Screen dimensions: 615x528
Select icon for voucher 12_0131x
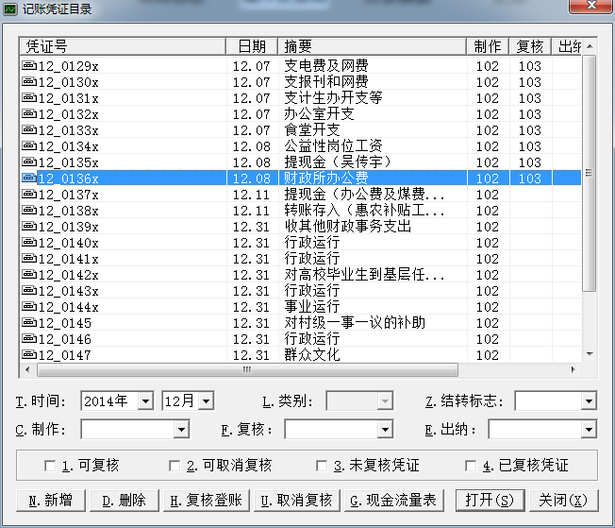[x=29, y=98]
